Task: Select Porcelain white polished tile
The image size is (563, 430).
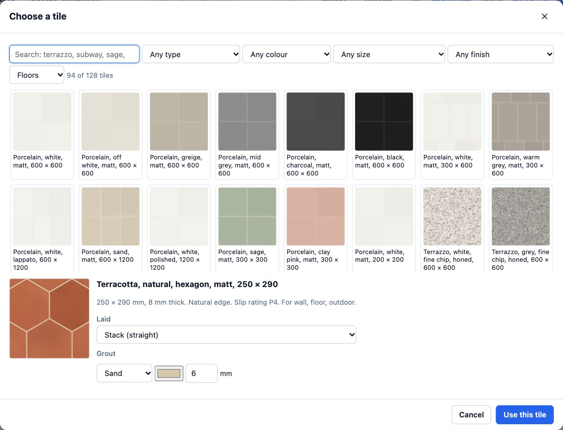Action: [x=179, y=229]
